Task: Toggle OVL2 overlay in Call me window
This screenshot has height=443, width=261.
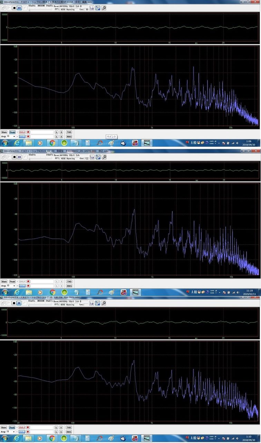Action: [22, 432]
